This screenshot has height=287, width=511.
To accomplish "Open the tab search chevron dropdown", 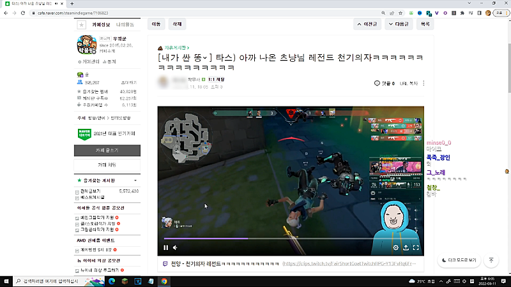I will [x=469, y=3].
